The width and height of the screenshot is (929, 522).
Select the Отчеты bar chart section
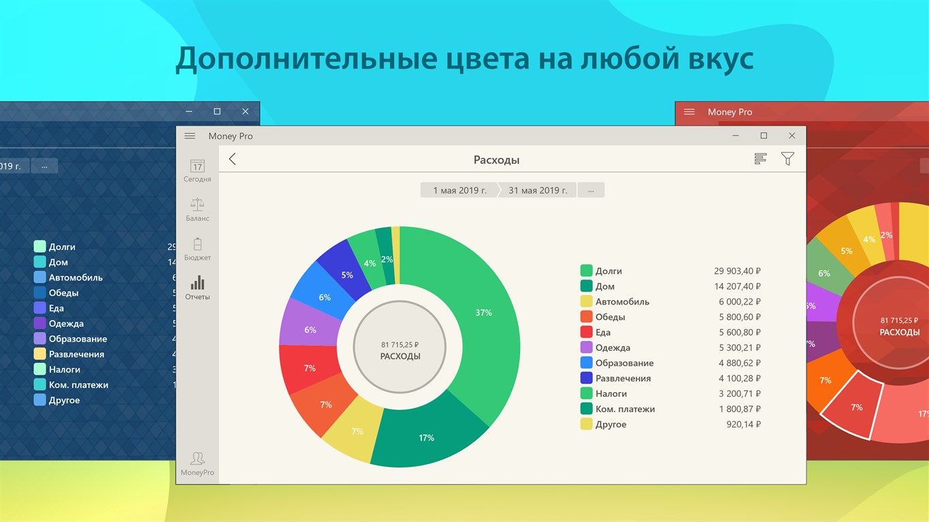pos(197,288)
